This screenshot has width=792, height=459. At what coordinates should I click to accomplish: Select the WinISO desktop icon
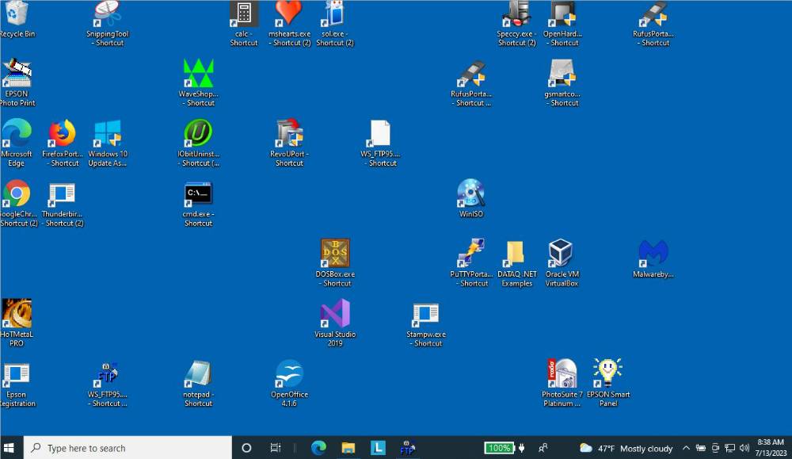[471, 198]
